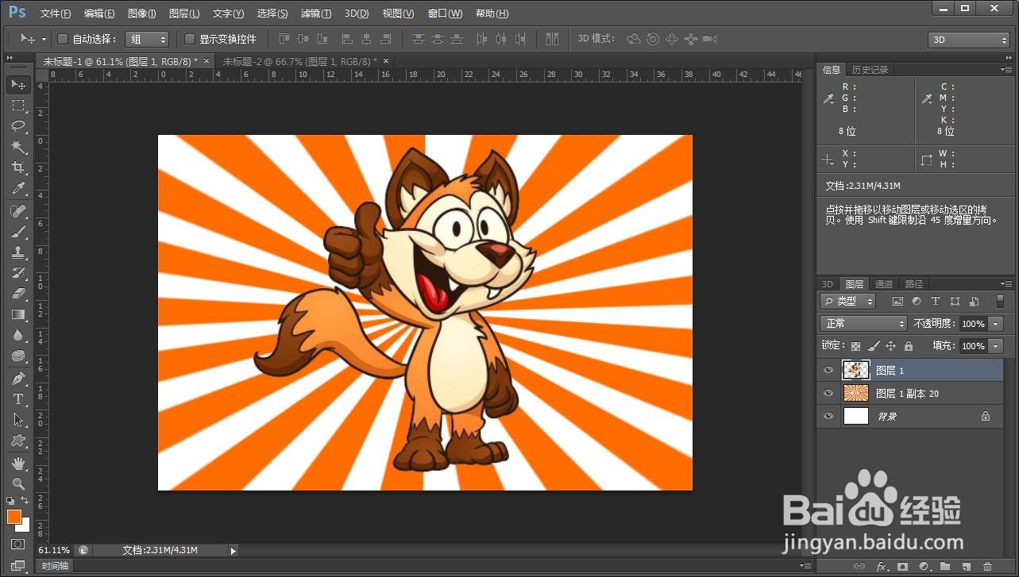Open the blend mode 正常 dropdown
Image resolution: width=1019 pixels, height=577 pixels.
(863, 324)
